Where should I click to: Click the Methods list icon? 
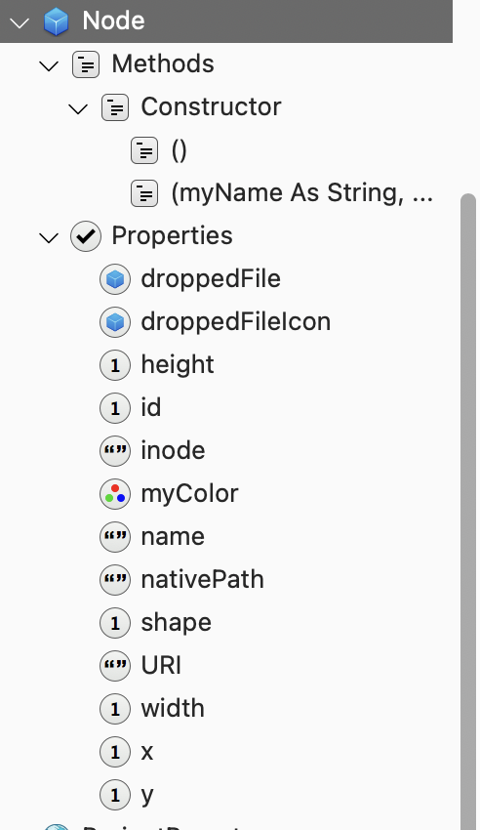[86, 64]
